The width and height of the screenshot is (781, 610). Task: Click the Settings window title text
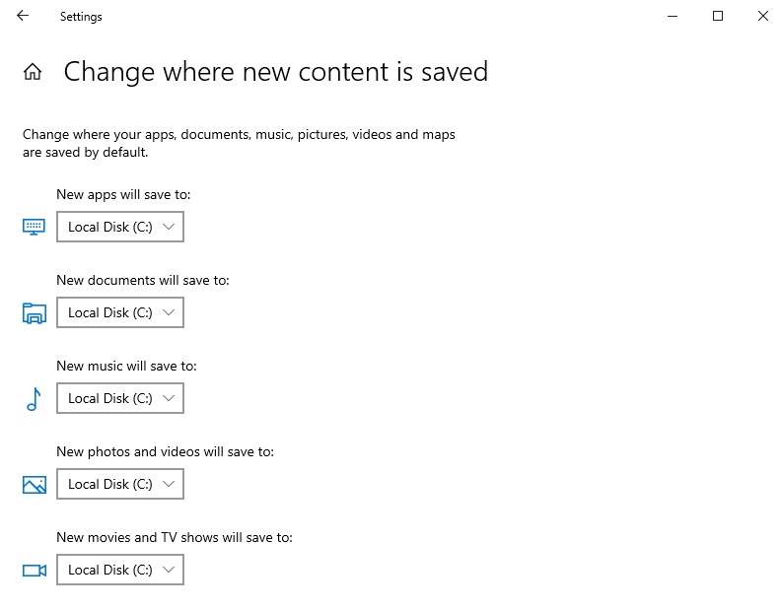pyautogui.click(x=81, y=17)
